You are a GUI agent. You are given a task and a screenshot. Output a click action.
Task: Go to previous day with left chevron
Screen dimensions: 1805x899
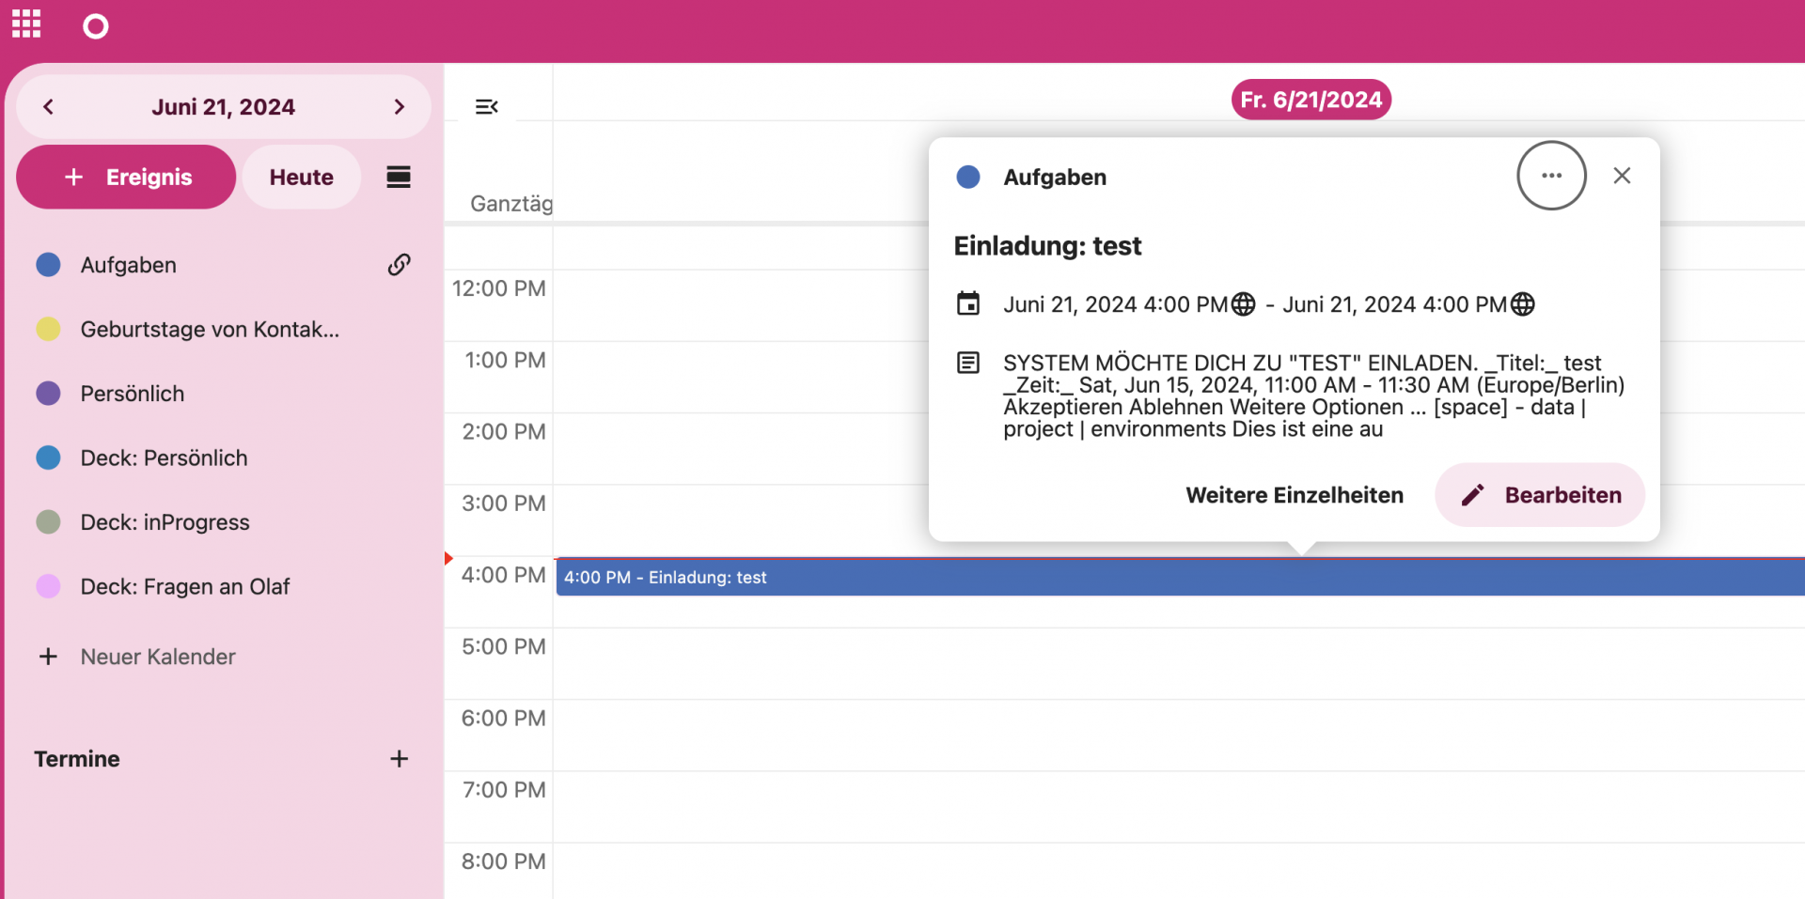49,107
